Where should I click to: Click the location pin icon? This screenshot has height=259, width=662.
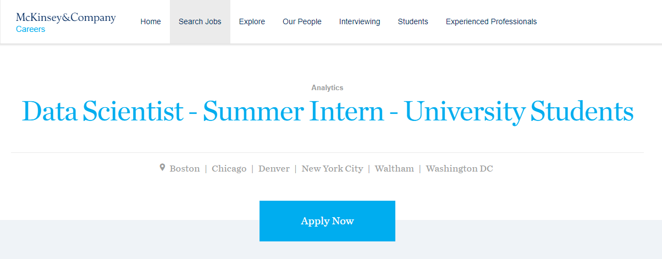point(162,167)
